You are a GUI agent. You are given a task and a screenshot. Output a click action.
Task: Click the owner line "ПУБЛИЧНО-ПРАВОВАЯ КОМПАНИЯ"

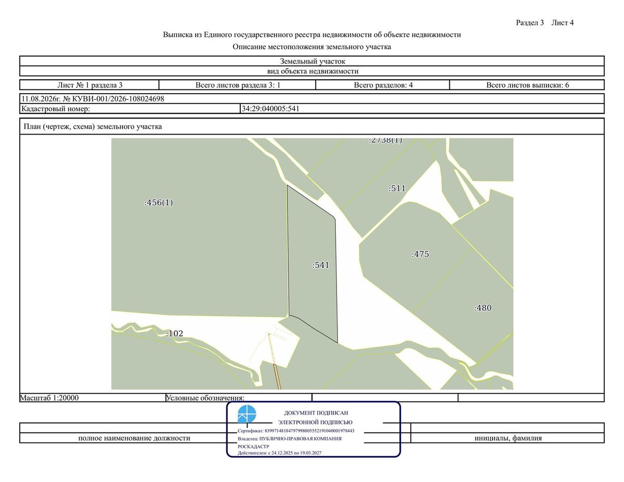tap(290, 439)
